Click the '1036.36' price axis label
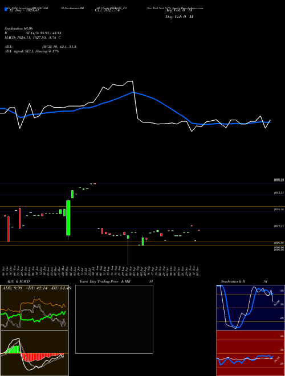 (279, 209)
